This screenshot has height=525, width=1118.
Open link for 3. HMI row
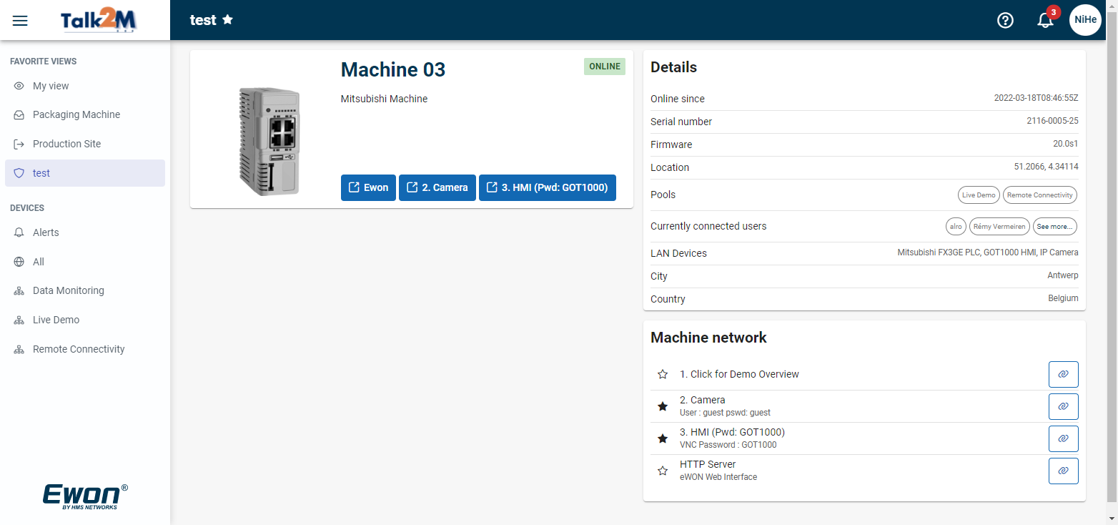click(1063, 438)
